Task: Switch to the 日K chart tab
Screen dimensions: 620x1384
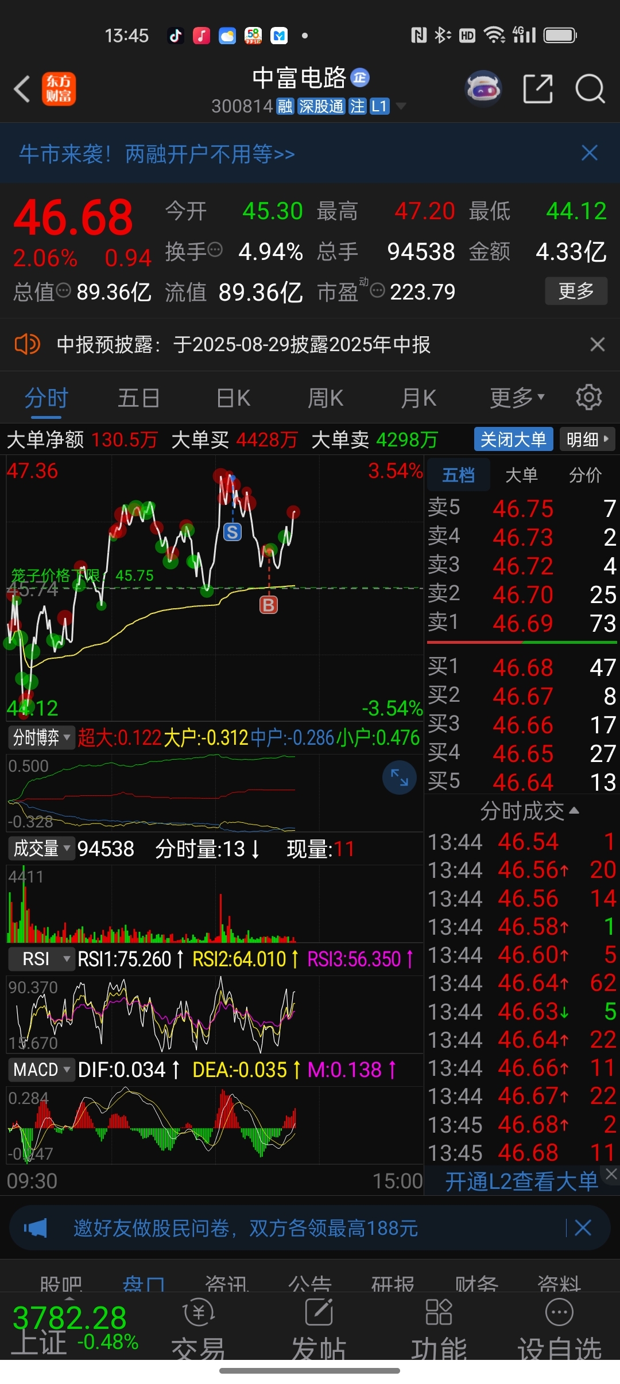Action: pyautogui.click(x=233, y=397)
